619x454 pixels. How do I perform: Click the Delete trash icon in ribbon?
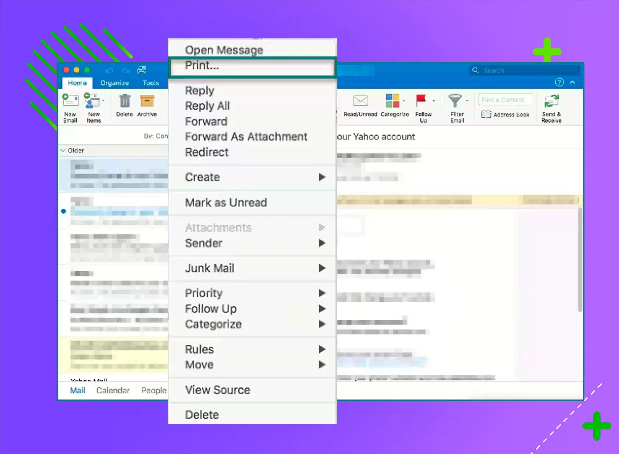coord(125,101)
